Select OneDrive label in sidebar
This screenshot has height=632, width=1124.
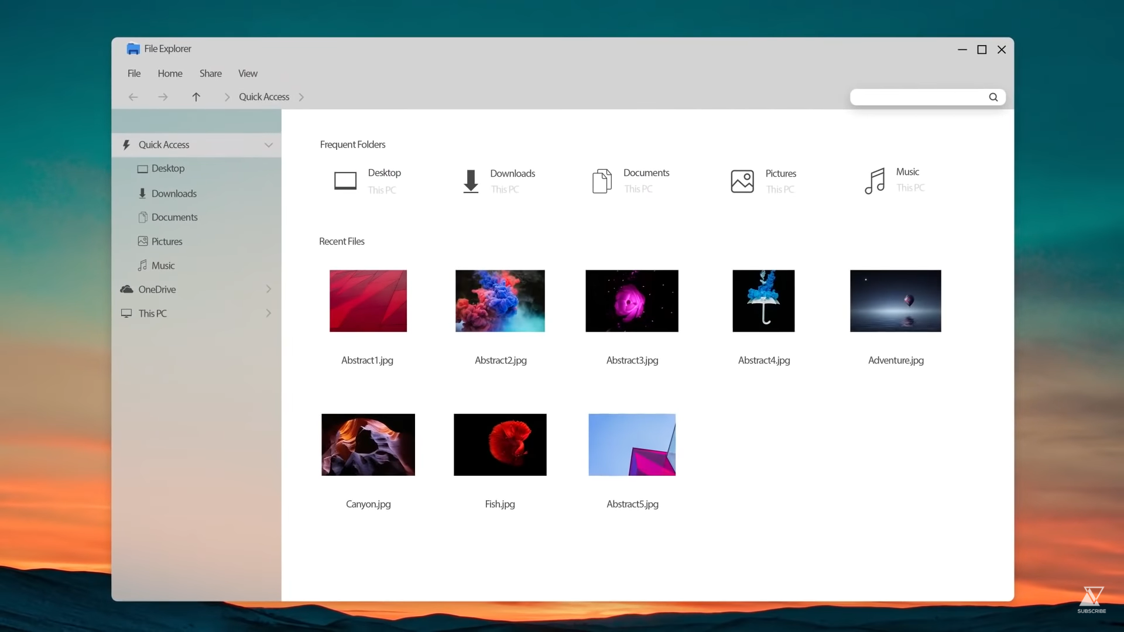(x=157, y=290)
